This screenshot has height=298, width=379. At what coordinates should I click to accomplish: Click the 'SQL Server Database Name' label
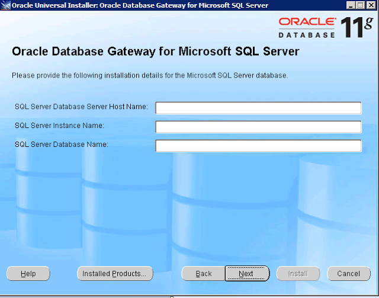[x=62, y=145]
